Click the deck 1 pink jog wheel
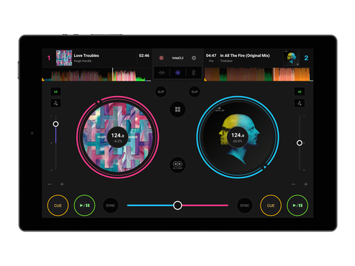Image resolution: width=355 pixels, height=266 pixels. [118, 137]
